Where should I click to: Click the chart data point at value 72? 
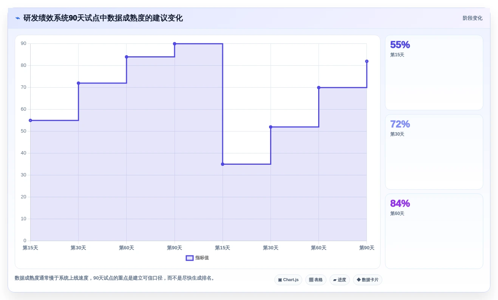coord(78,83)
